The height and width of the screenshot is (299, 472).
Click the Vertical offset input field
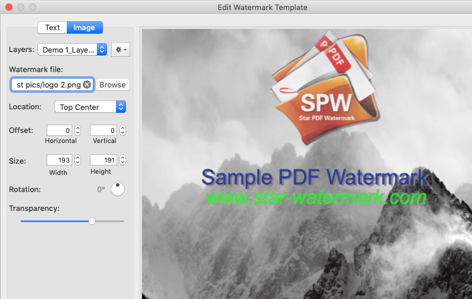(x=104, y=131)
